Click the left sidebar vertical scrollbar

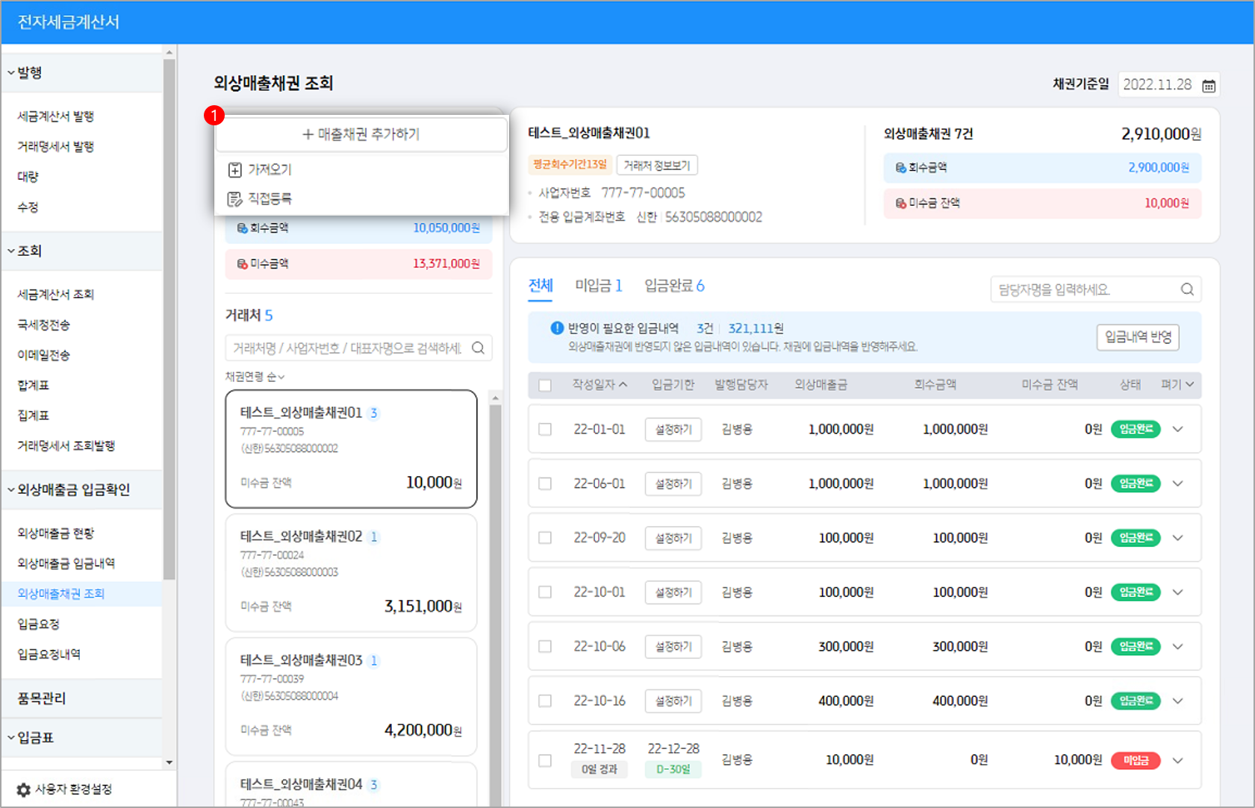169,319
